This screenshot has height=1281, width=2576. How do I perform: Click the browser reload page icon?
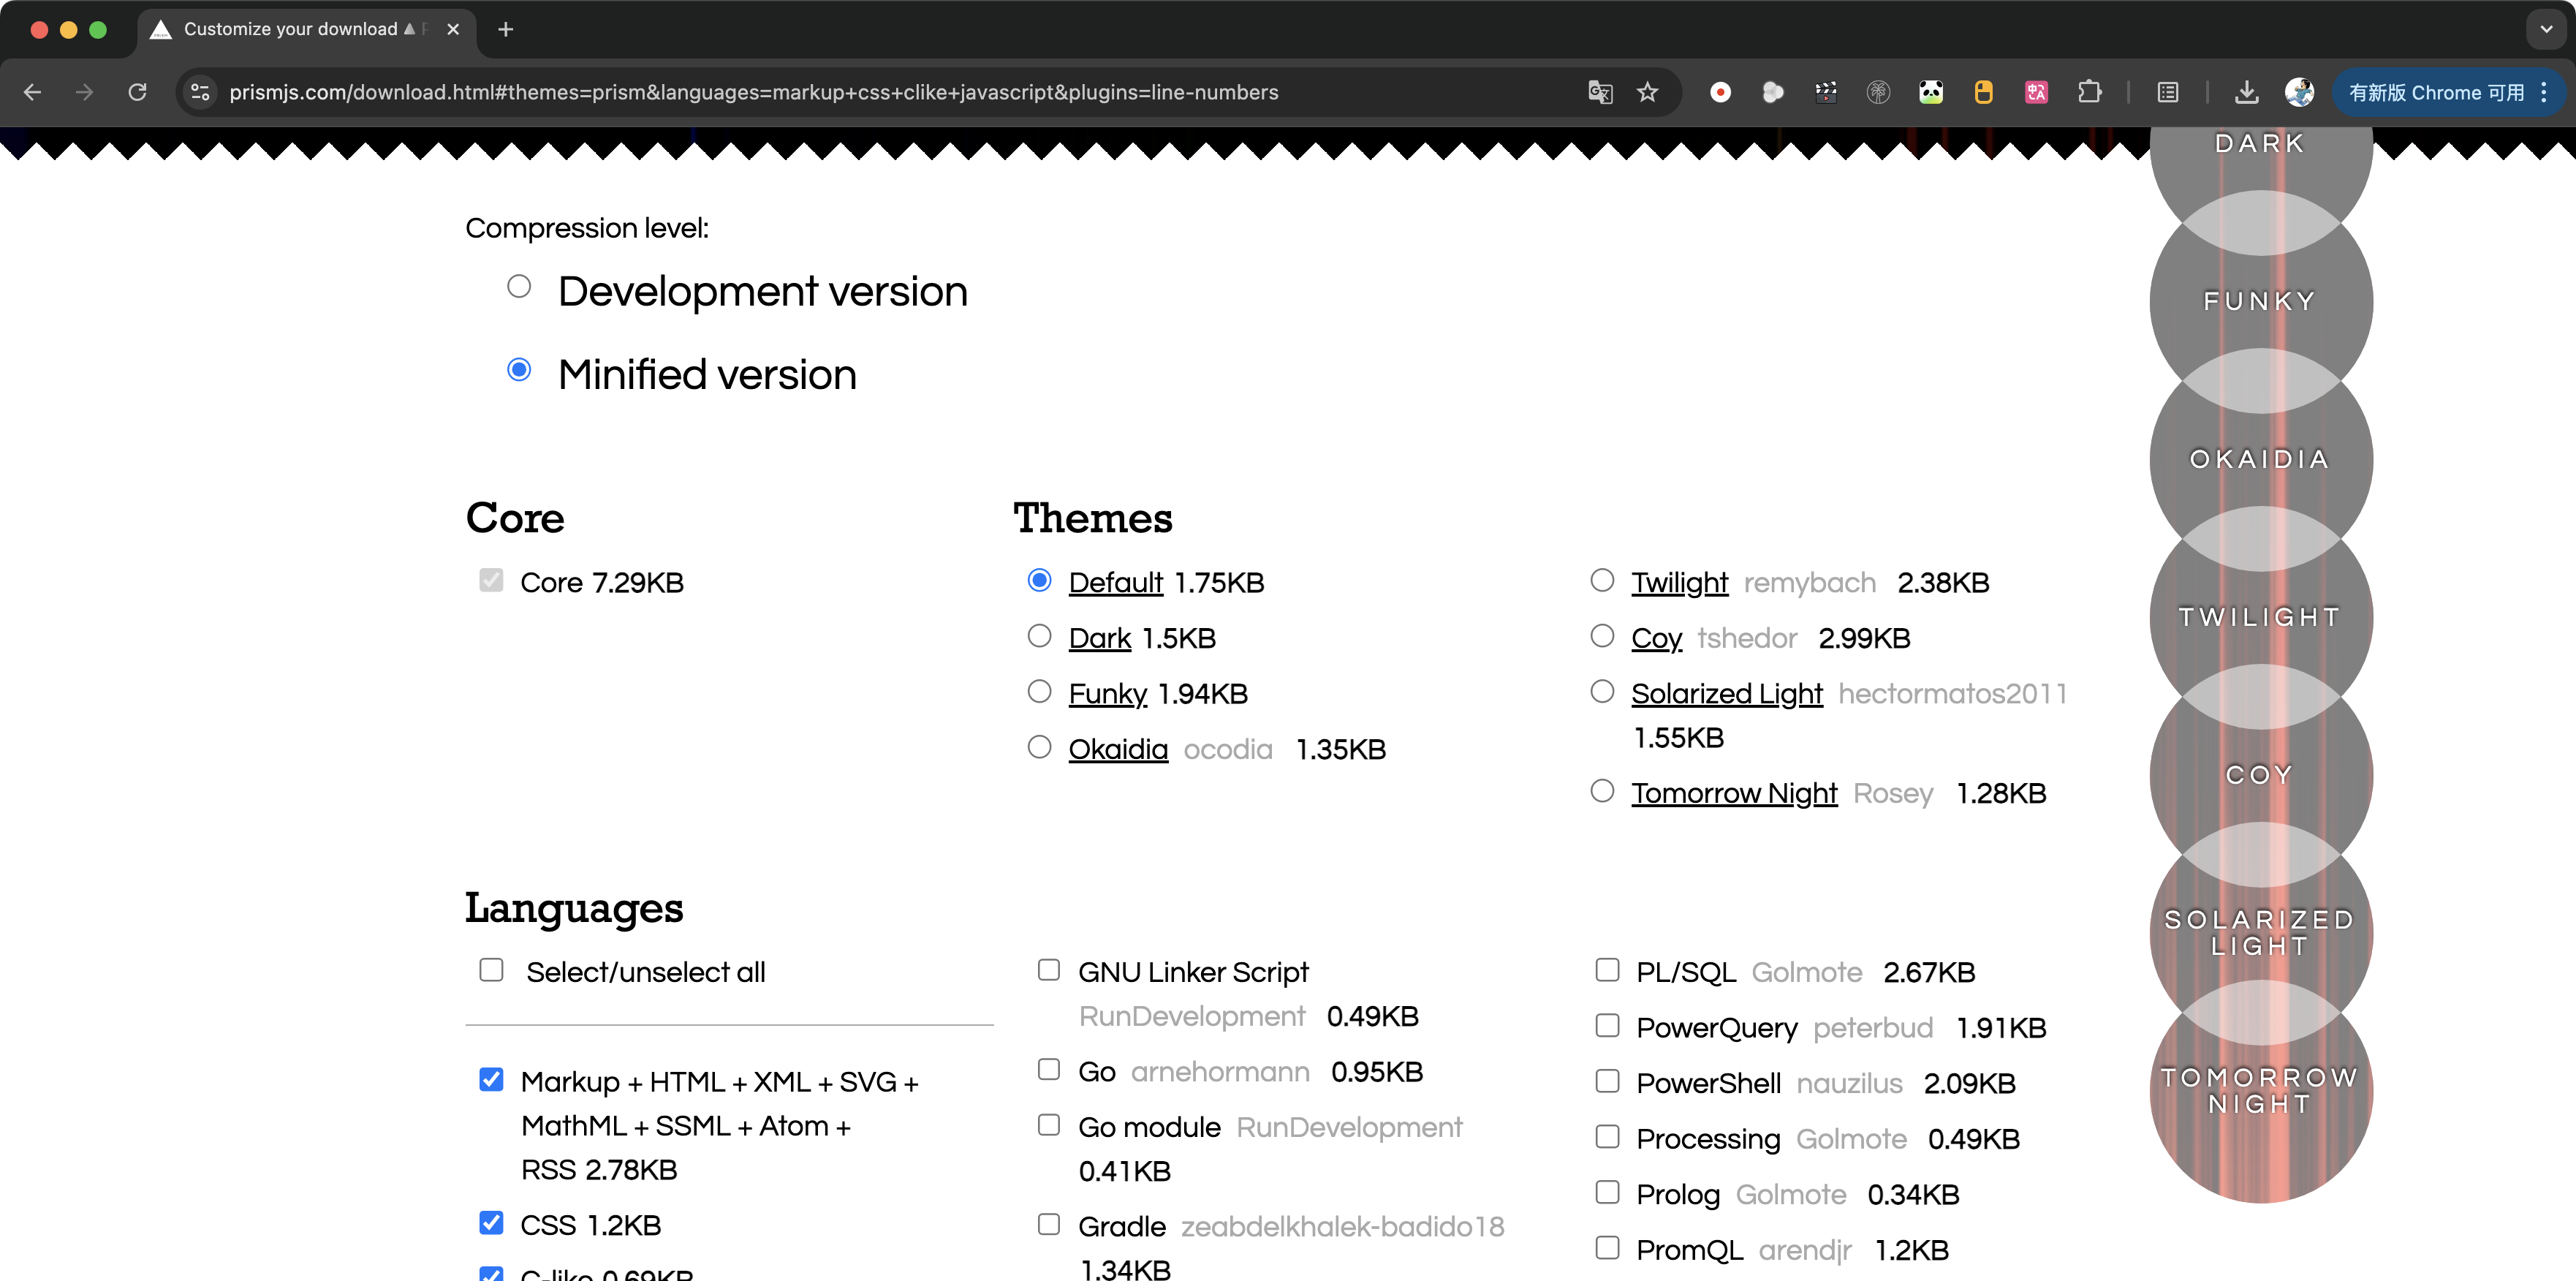coord(138,92)
